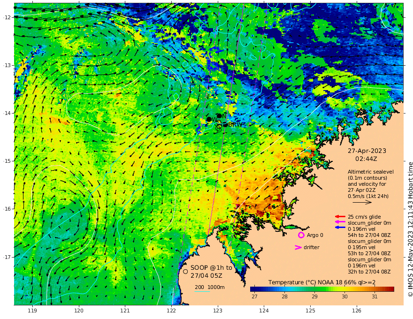Screen dimensions: 413x319
Task: Click the black dot marker labeled N
Action: (219, 116)
